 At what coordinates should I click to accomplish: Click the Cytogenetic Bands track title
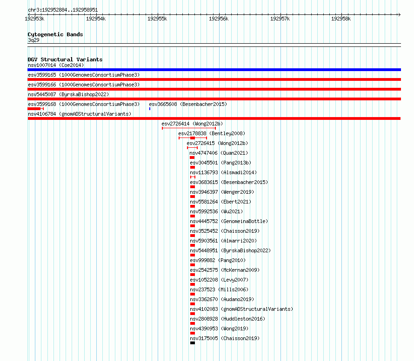[x=55, y=34]
